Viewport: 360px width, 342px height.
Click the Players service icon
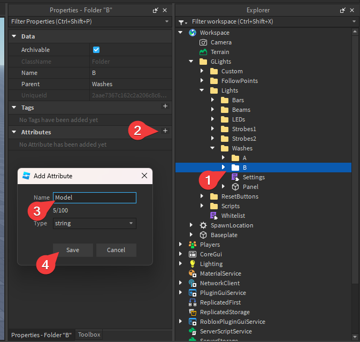point(193,245)
